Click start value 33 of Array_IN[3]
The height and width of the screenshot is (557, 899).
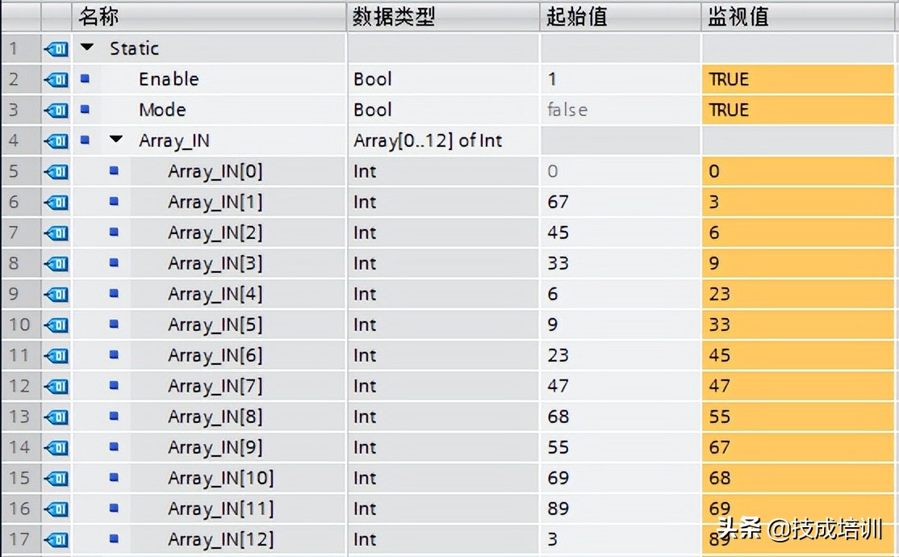tap(558, 263)
